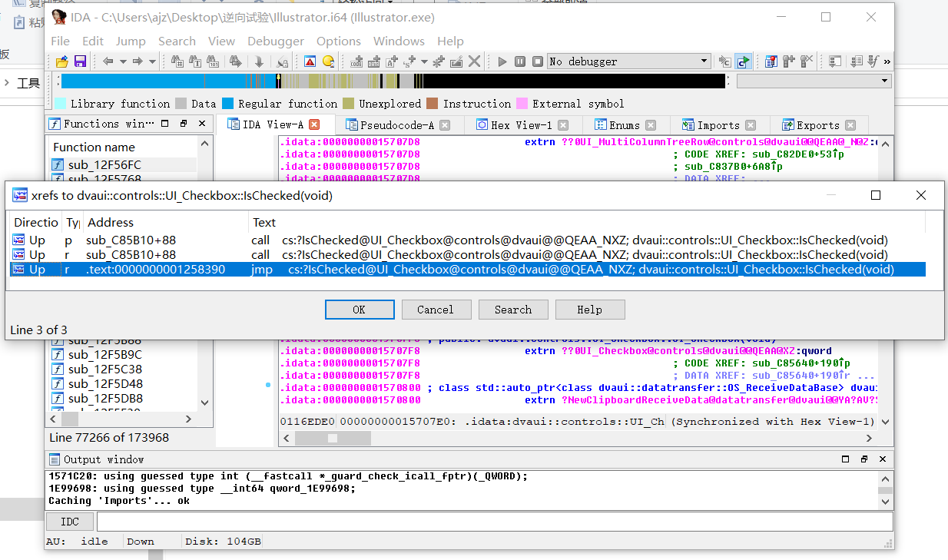The image size is (948, 560).
Task: Click the asterisk array toolbar icon
Action: (x=439, y=61)
